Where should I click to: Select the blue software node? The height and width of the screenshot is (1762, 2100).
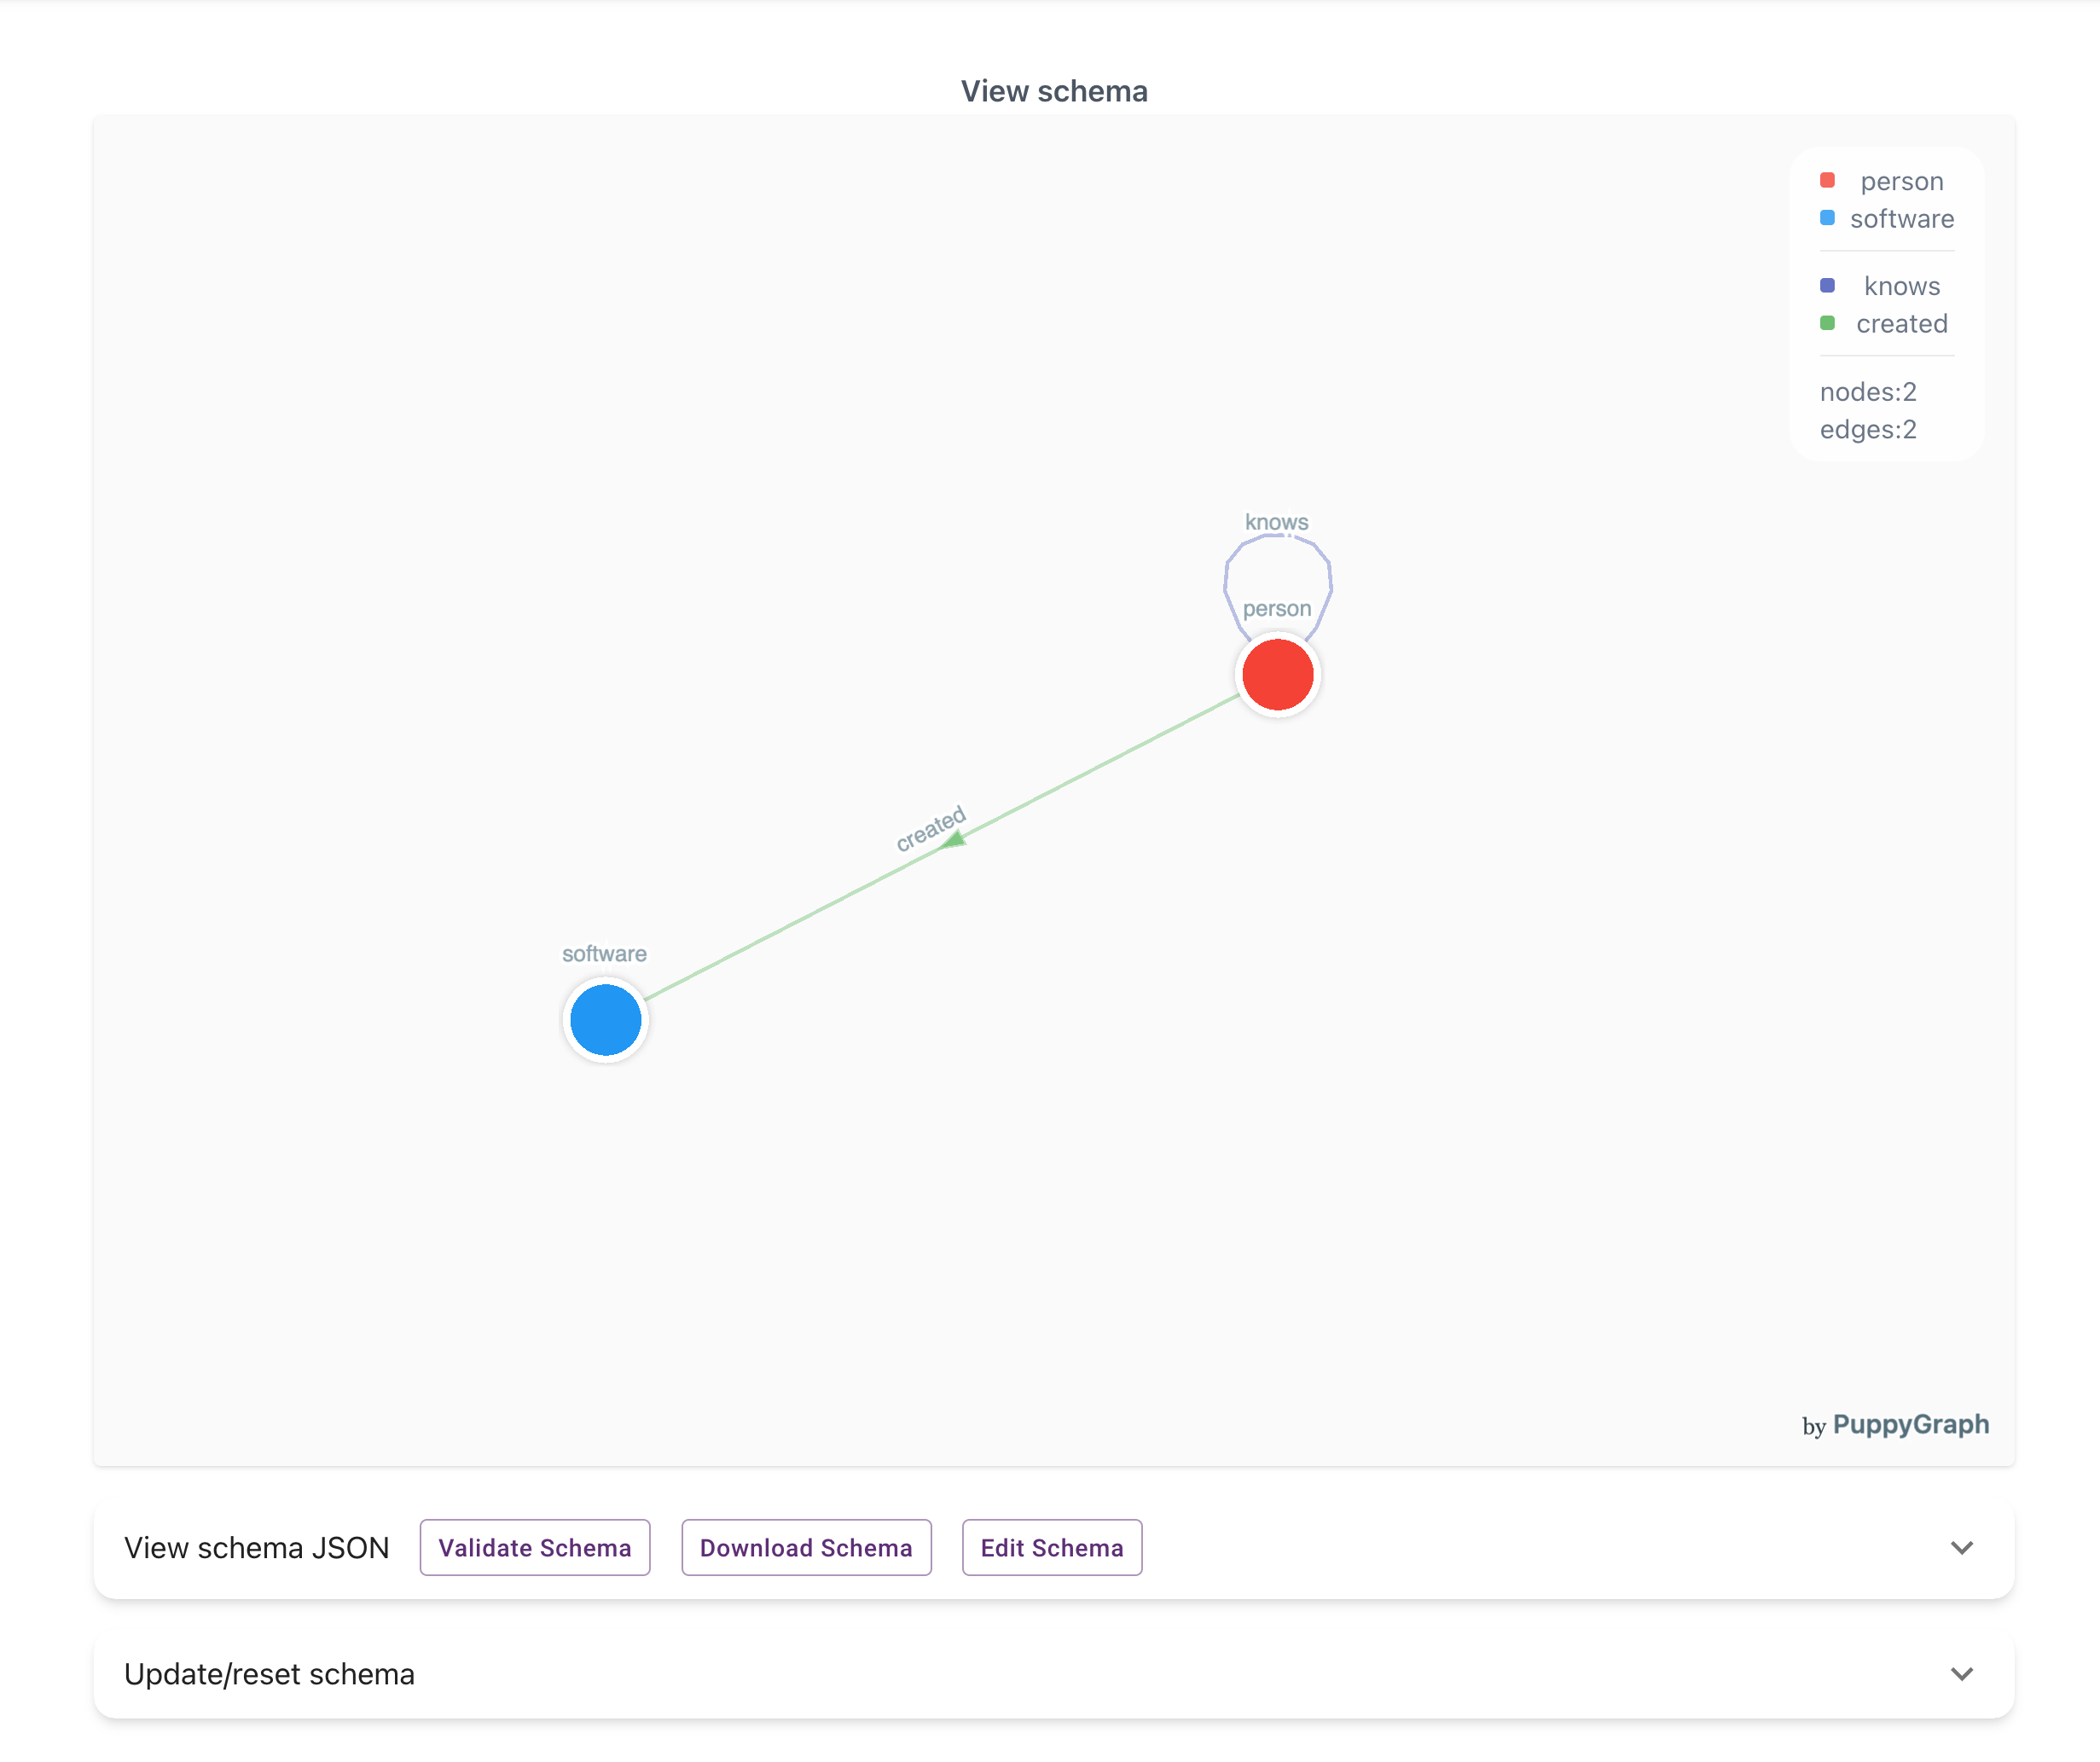point(604,1019)
